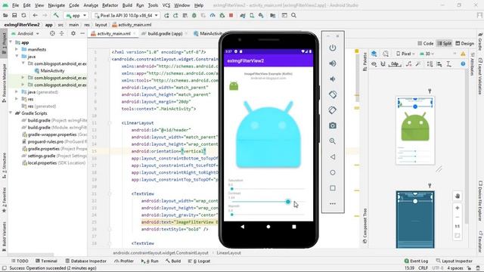The image size is (484, 272).
Task: Open the Event Log
Action: click(417, 261)
